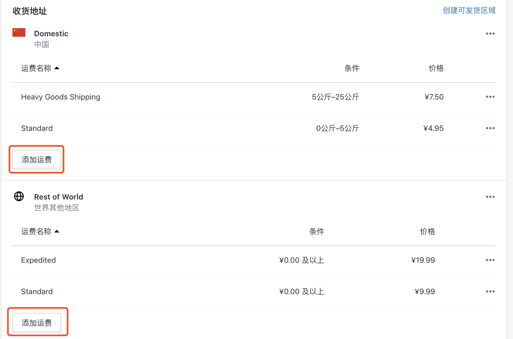Open options for Expedited rate
The height and width of the screenshot is (339, 513).
[x=490, y=260]
